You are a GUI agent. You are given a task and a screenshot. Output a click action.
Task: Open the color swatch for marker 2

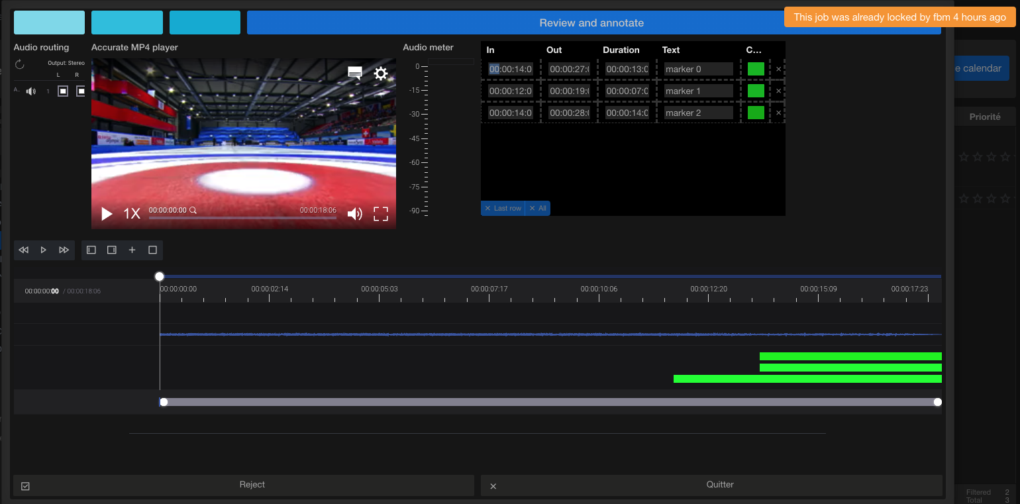[x=756, y=113]
